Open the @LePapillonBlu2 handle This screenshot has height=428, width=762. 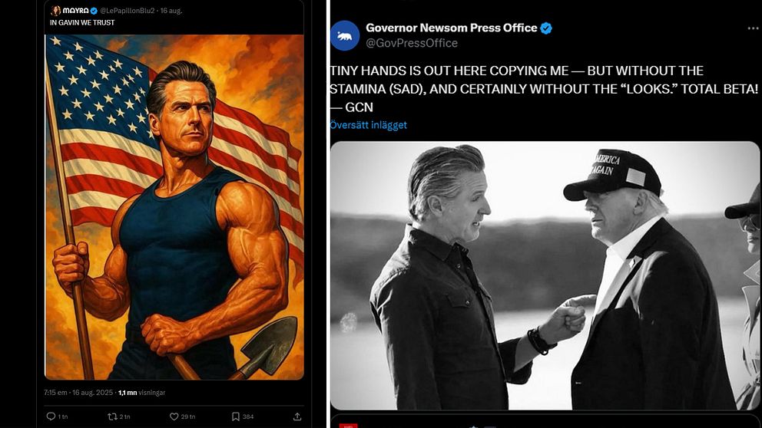tap(128, 11)
